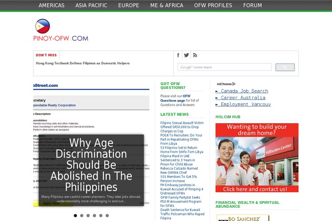
Task: Open the ASIA PACIFIC menu
Action: (x=91, y=6)
